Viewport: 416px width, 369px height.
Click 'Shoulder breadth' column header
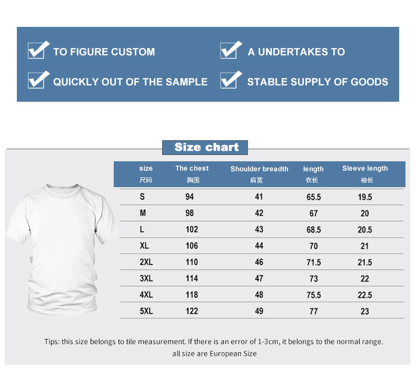pyautogui.click(x=259, y=174)
